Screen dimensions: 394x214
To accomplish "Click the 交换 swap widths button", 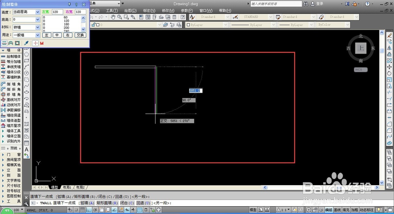I will pos(80,35).
